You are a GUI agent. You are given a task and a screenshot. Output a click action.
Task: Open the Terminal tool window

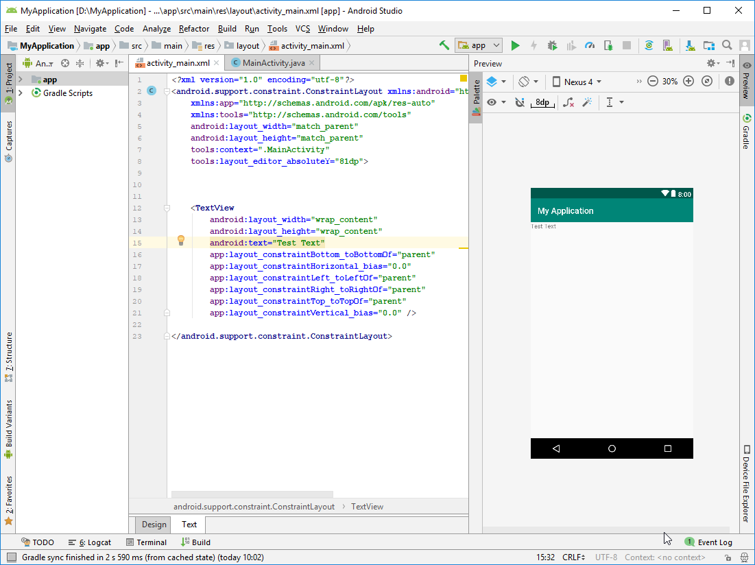[x=146, y=542]
